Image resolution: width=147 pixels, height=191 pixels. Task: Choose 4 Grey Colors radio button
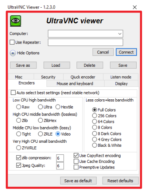95,139
